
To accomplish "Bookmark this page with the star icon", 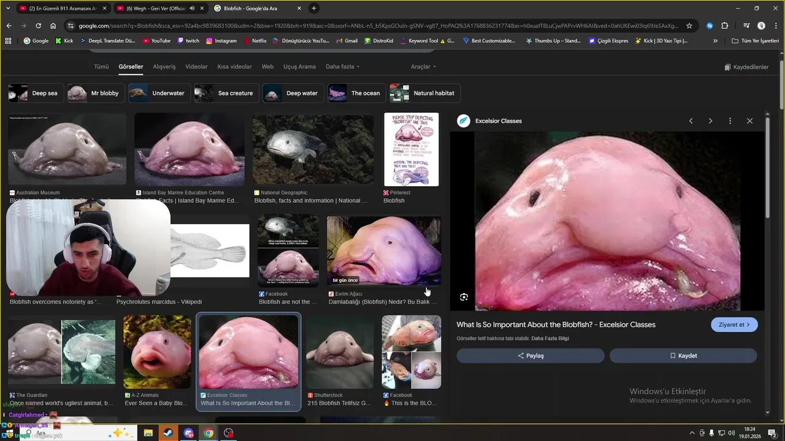I will [689, 26].
